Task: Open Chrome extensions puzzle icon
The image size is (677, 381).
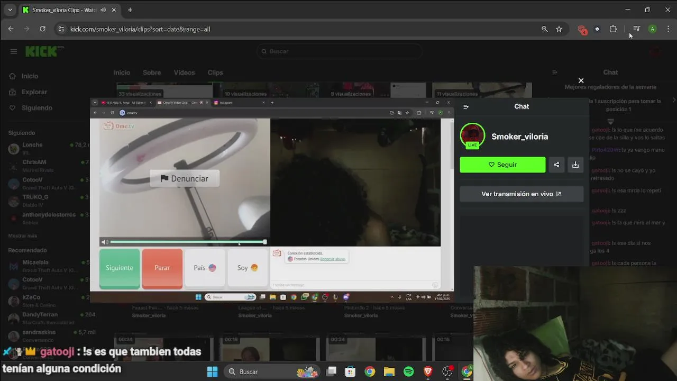Action: point(613,29)
